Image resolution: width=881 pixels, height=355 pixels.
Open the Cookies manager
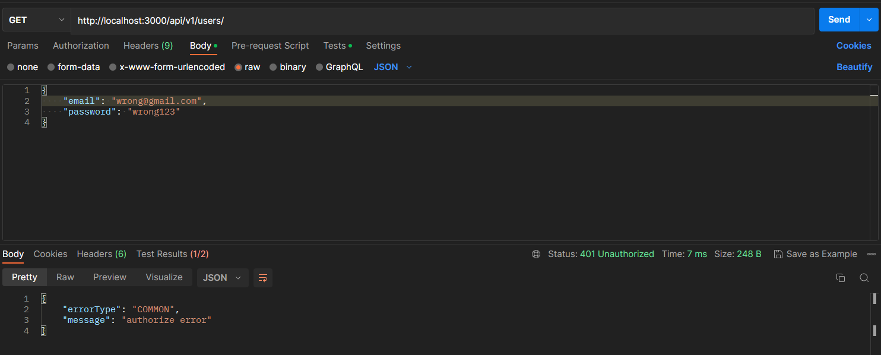[x=854, y=45]
